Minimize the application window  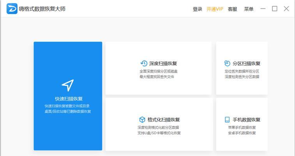[263, 9]
